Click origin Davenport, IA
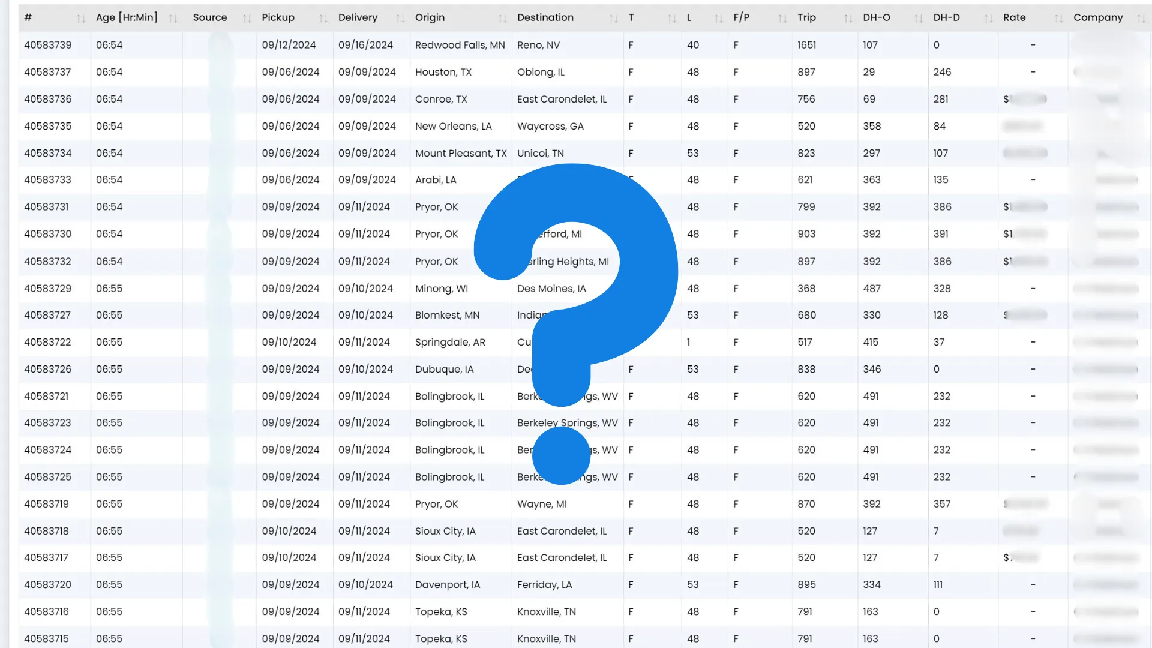 click(447, 584)
